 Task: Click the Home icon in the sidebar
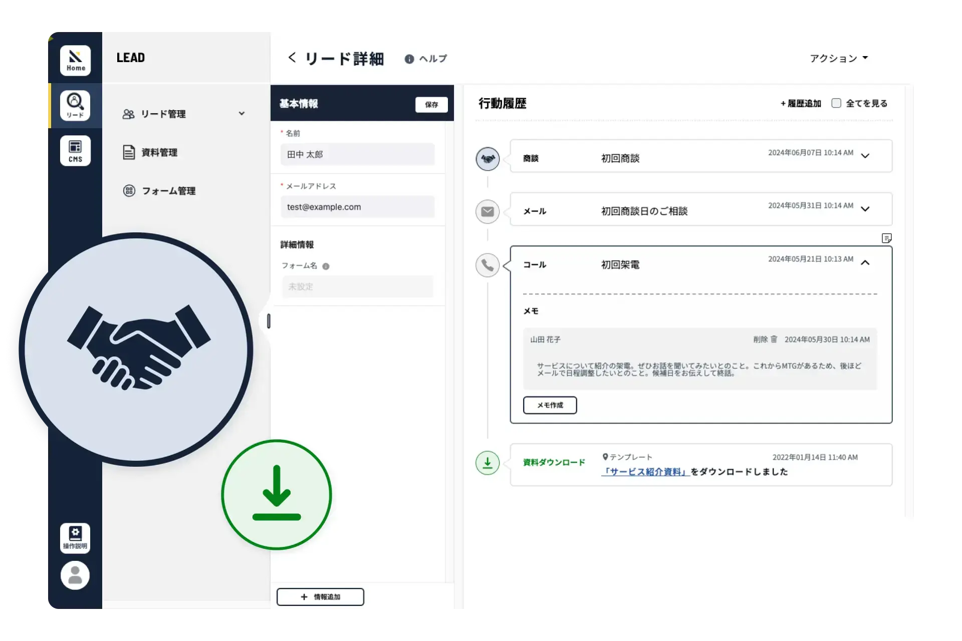coord(75,60)
